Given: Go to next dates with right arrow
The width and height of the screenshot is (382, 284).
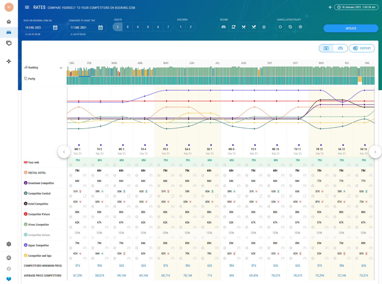Looking at the screenshot, I should pyautogui.click(x=375, y=152).
